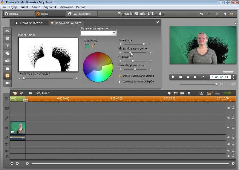Viewport: 239px width, 170px height.
Task: Increase Przezroczystość wideo with right arrow
Action: [76, 78]
